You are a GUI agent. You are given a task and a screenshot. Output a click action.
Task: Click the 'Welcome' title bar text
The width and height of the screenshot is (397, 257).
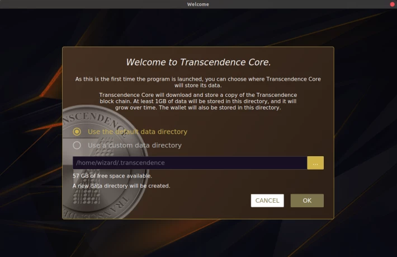pos(198,4)
